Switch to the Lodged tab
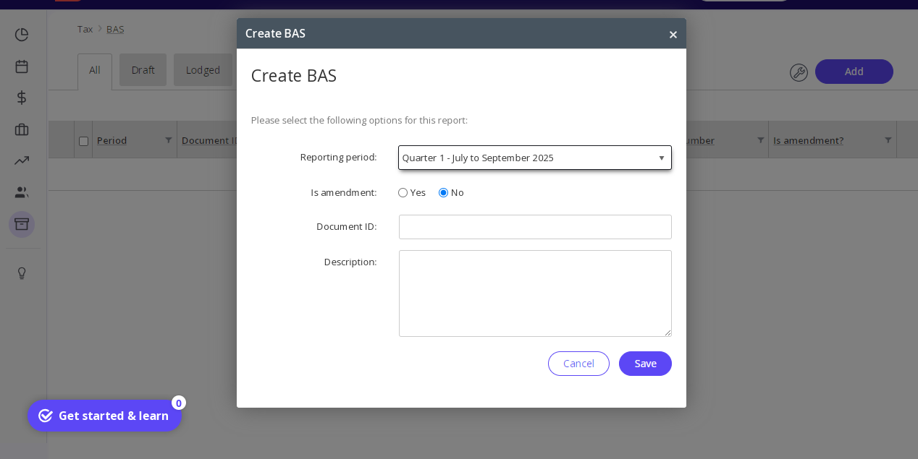The width and height of the screenshot is (918, 459). [203, 70]
